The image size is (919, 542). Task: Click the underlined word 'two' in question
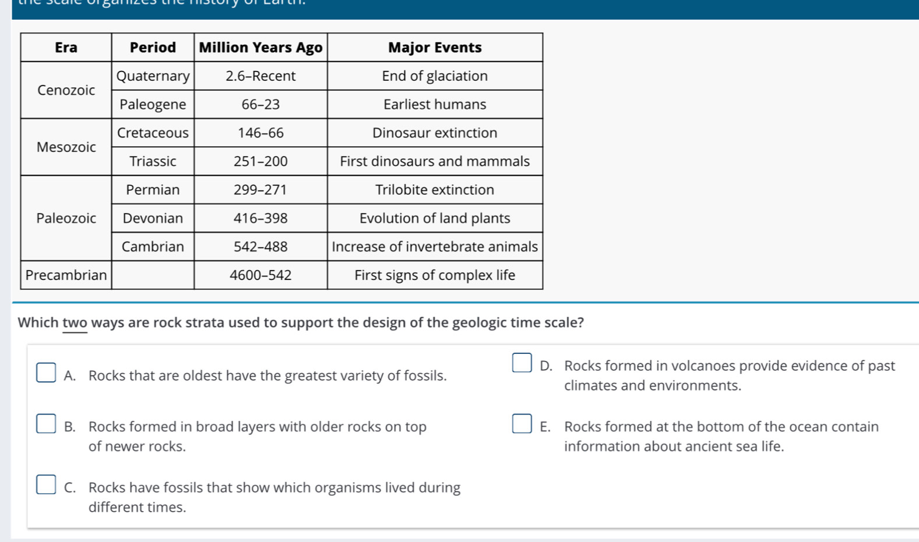75,323
